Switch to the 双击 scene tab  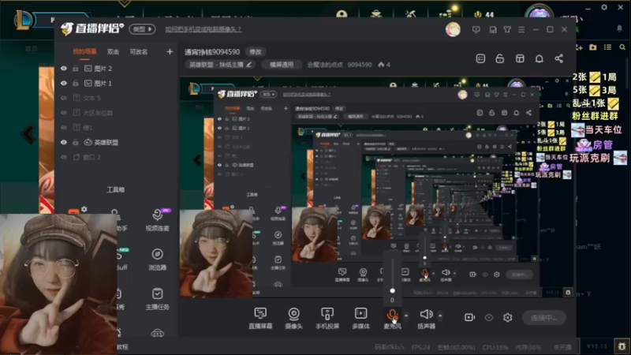113,51
